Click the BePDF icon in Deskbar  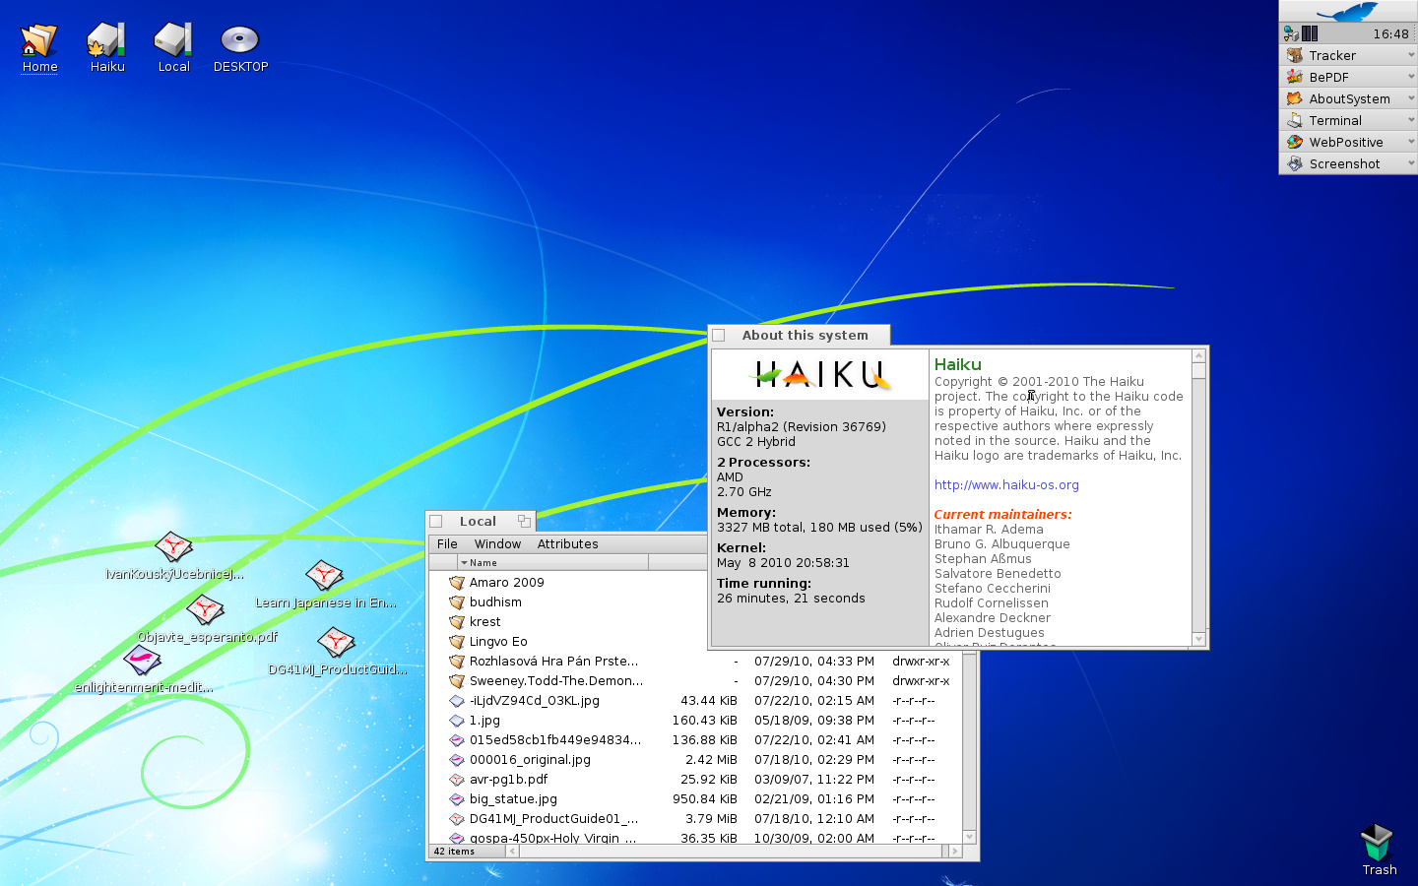coord(1295,77)
